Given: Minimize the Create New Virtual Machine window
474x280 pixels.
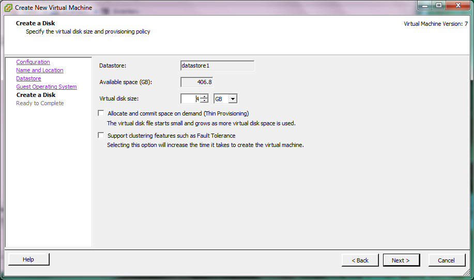Looking at the screenshot, I should [425, 6].
